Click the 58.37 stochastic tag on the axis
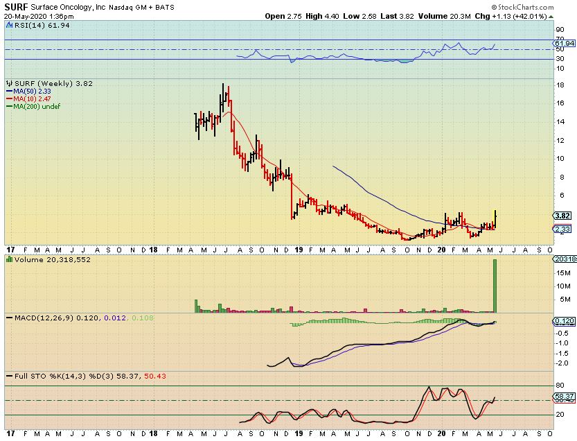Image resolution: width=577 pixels, height=441 pixels. 565,397
